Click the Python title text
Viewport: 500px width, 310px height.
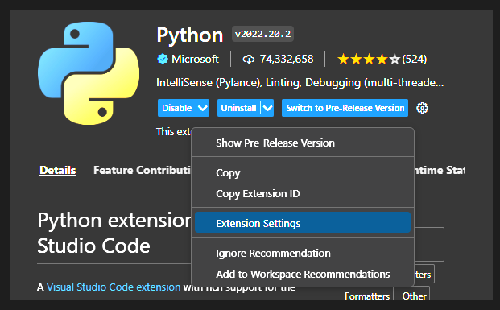190,35
